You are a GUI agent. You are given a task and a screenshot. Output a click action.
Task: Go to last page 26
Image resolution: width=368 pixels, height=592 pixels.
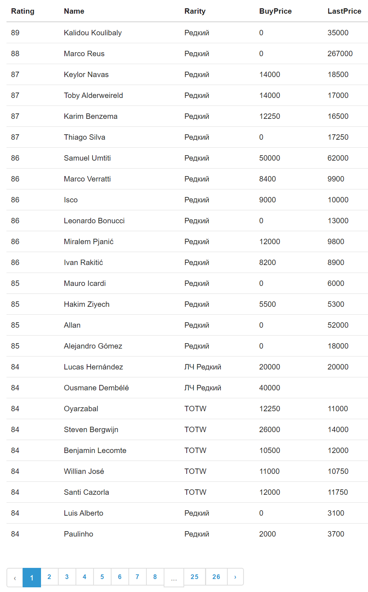[x=216, y=577]
